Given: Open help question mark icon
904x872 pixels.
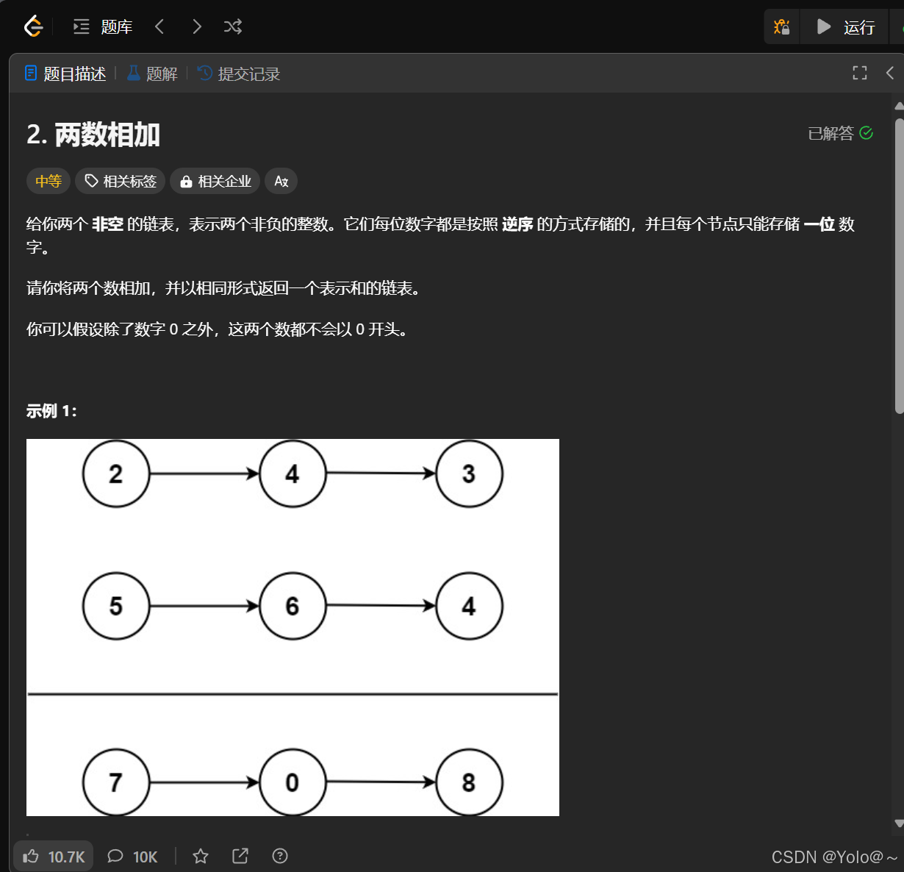Looking at the screenshot, I should click(x=280, y=856).
